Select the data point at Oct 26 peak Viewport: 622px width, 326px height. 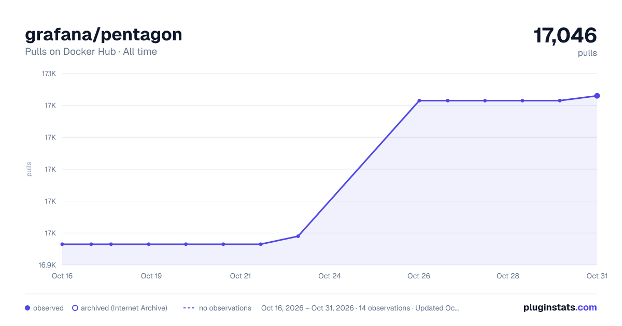tap(419, 100)
